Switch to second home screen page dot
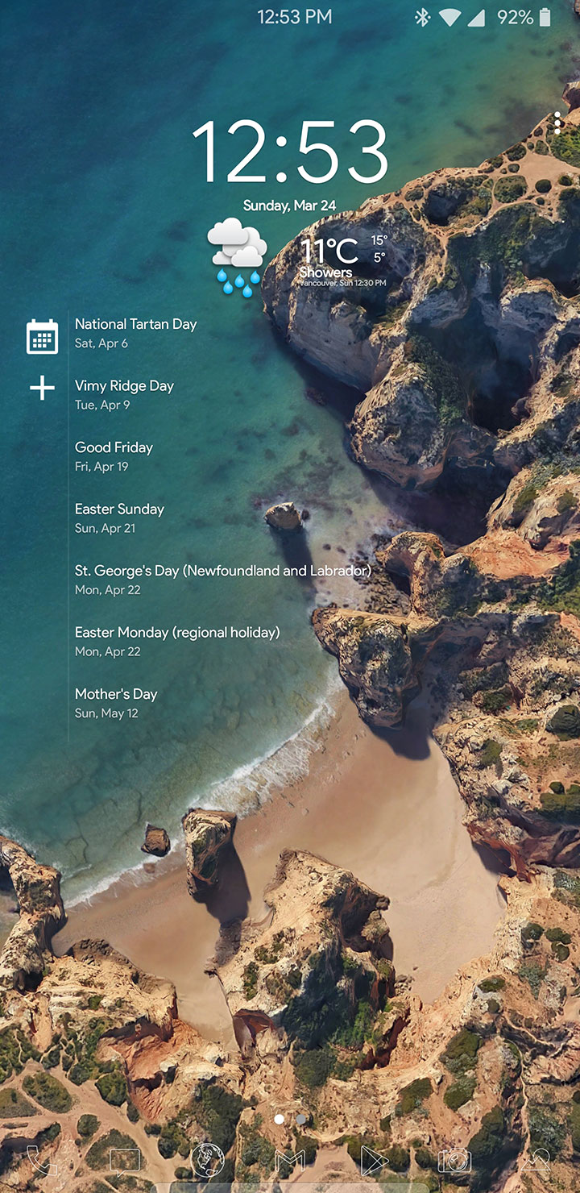The image size is (580, 1193). pos(300,1119)
